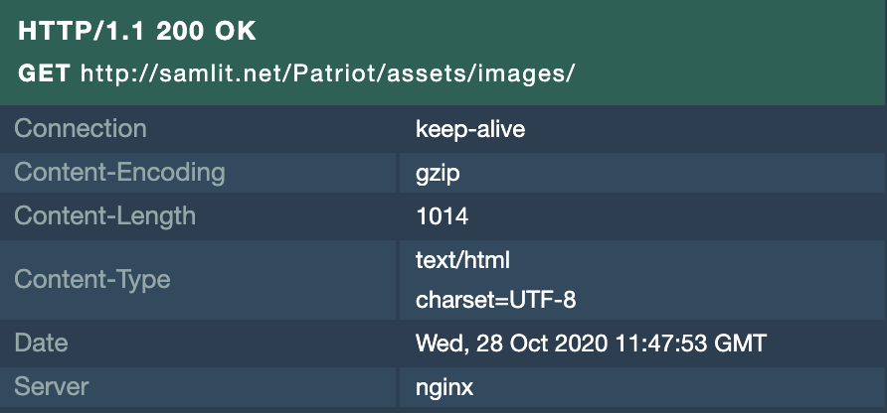Select the Content-Length header name
The width and height of the screenshot is (887, 413).
click(105, 216)
